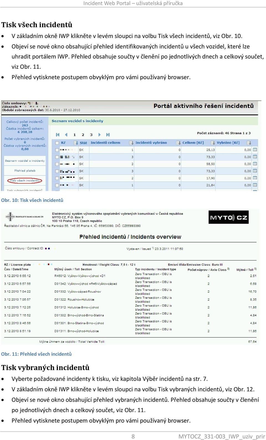
Task: Click 'Emisní třída/Emission Class: Euro III'
Action: click(195, 265)
